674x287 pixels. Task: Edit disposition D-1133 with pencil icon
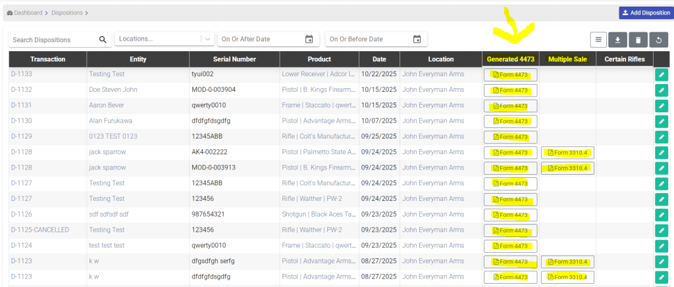661,74
